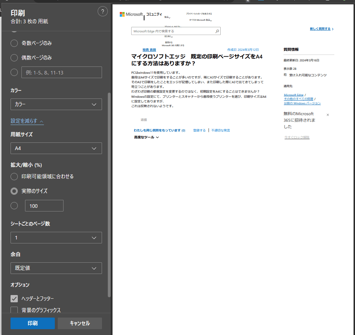Click the 合計: 3 枚の 用紙 text
The width and height of the screenshot is (355, 335).
click(29, 21)
